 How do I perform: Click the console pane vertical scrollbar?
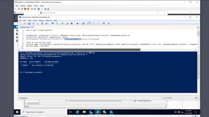click(x=198, y=66)
